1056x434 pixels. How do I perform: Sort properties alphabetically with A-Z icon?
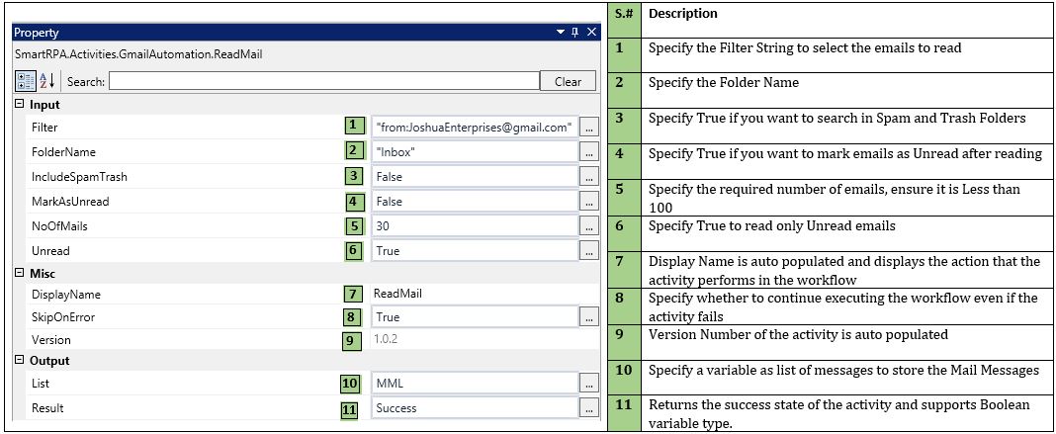pos(45,81)
